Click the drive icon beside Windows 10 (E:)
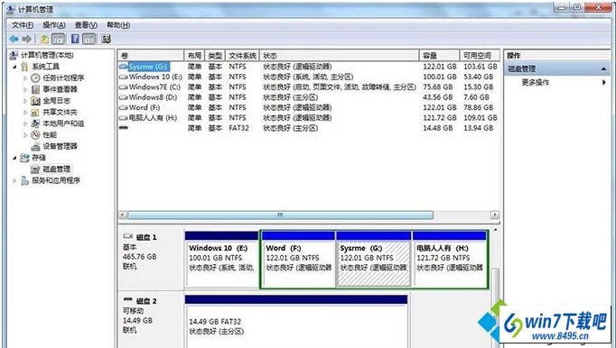Screen dimensions: 616x348 [x=124, y=77]
